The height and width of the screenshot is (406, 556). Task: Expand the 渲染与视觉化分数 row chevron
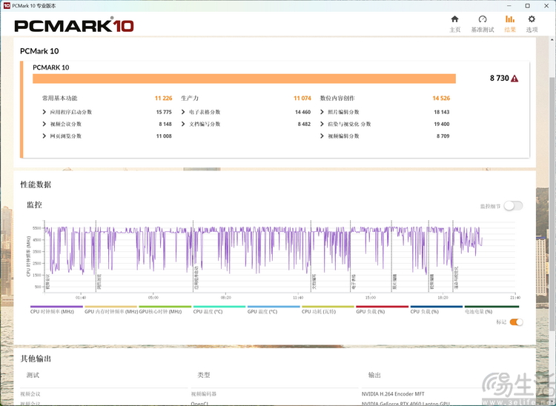(x=322, y=124)
